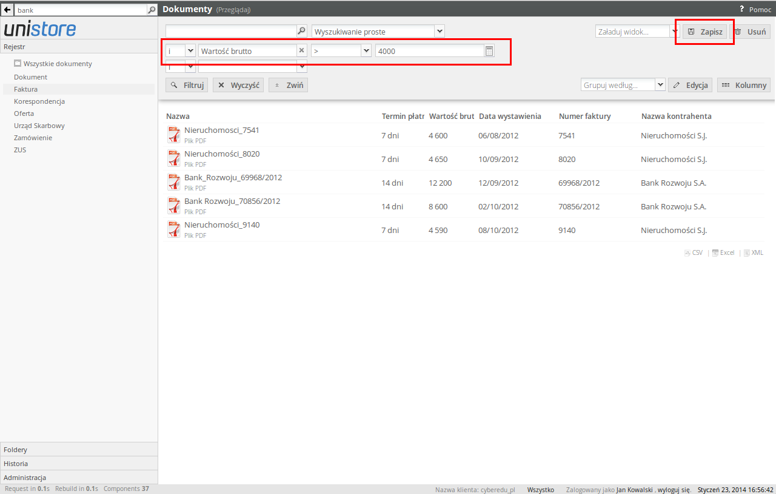Click the PDF icon of Bank Rozwoju_70856/2012
This screenshot has width=776, height=494.
coord(174,206)
